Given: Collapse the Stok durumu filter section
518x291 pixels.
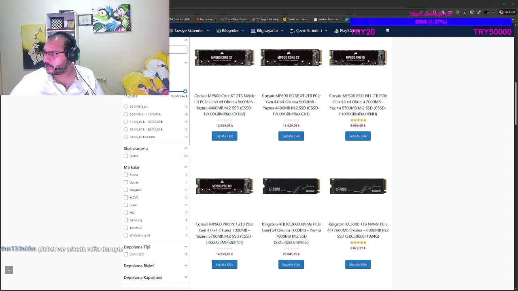Looking at the screenshot, I should (186, 148).
